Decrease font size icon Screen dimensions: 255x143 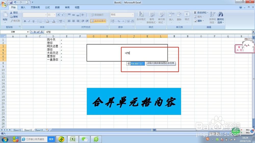click(x=63, y=15)
